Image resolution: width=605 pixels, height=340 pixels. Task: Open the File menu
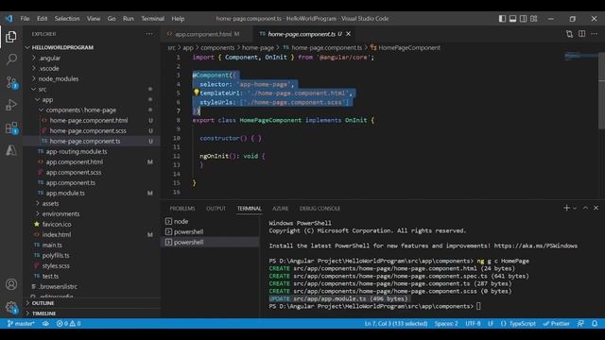(25, 19)
